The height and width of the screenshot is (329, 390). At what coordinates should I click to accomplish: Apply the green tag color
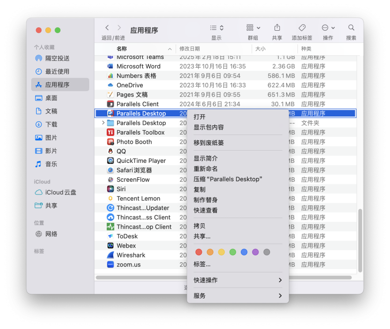coord(233,252)
